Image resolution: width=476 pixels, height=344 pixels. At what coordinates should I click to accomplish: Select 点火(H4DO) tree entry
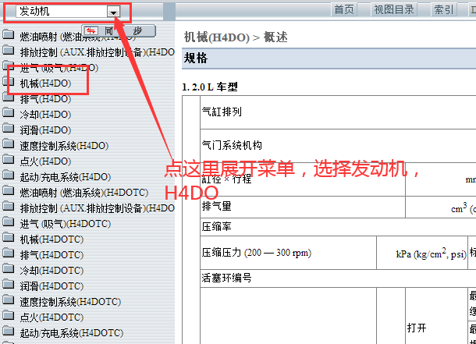45,161
